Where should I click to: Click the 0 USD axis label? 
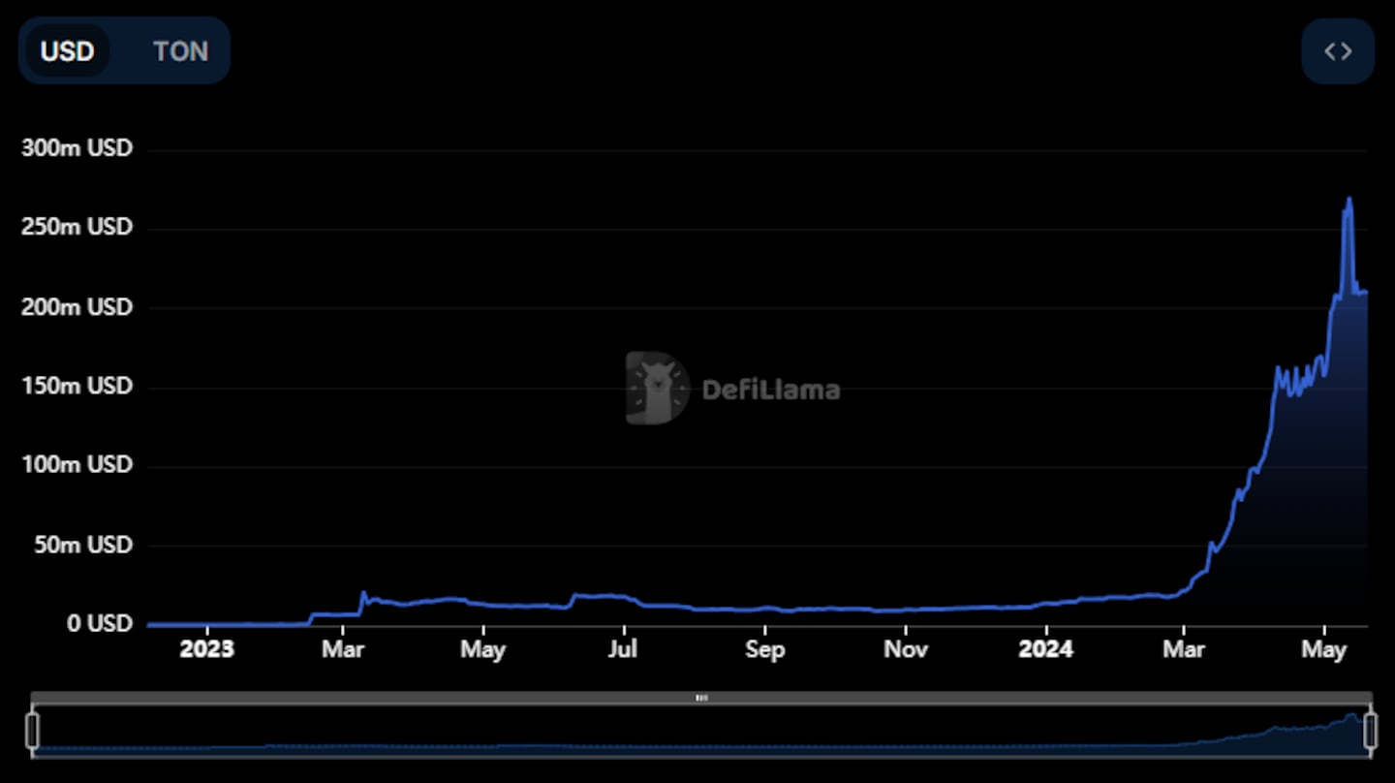[x=100, y=623]
